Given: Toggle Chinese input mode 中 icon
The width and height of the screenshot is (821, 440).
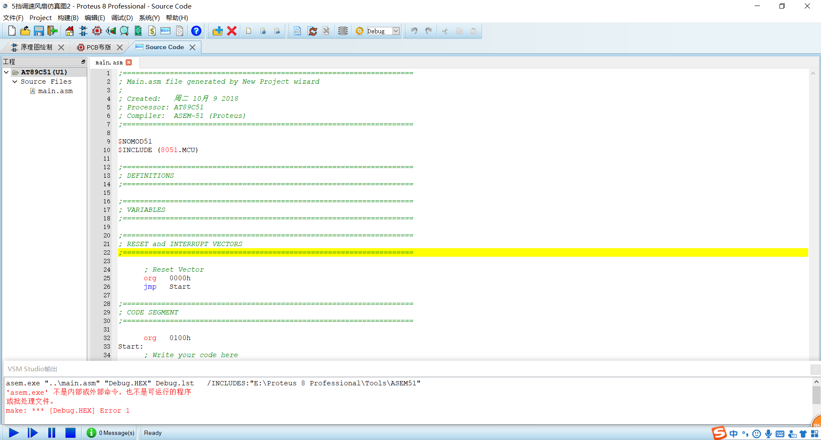Looking at the screenshot, I should coord(734,434).
